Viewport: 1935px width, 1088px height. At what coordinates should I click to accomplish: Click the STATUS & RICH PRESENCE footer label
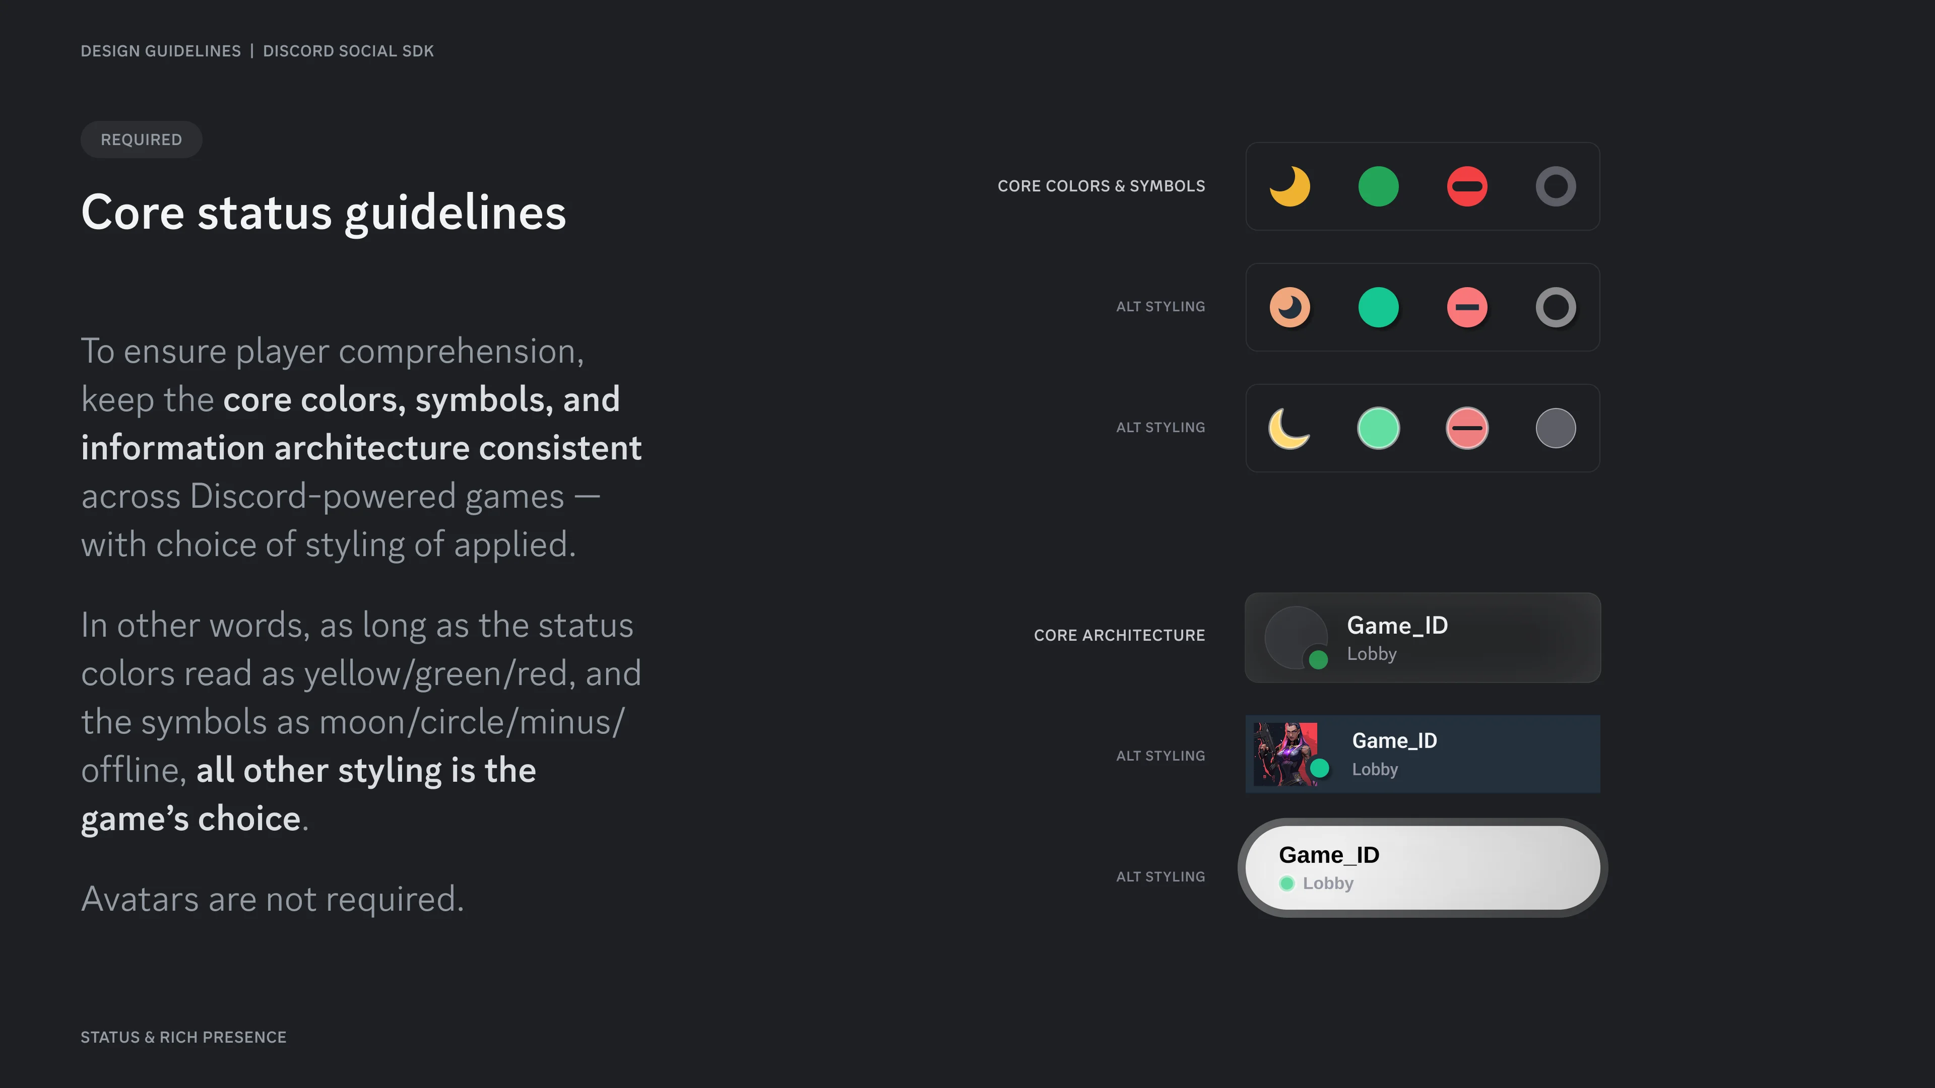[x=183, y=1037]
